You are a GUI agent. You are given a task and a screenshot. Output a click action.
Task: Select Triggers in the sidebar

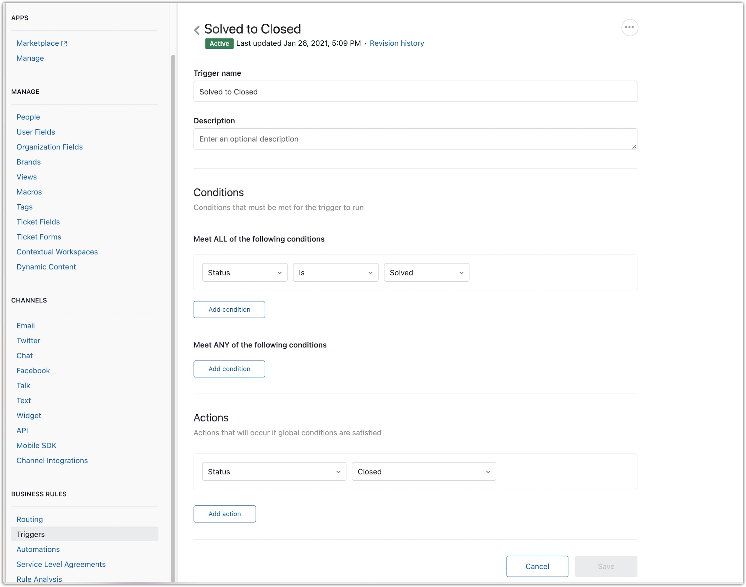(x=30, y=534)
